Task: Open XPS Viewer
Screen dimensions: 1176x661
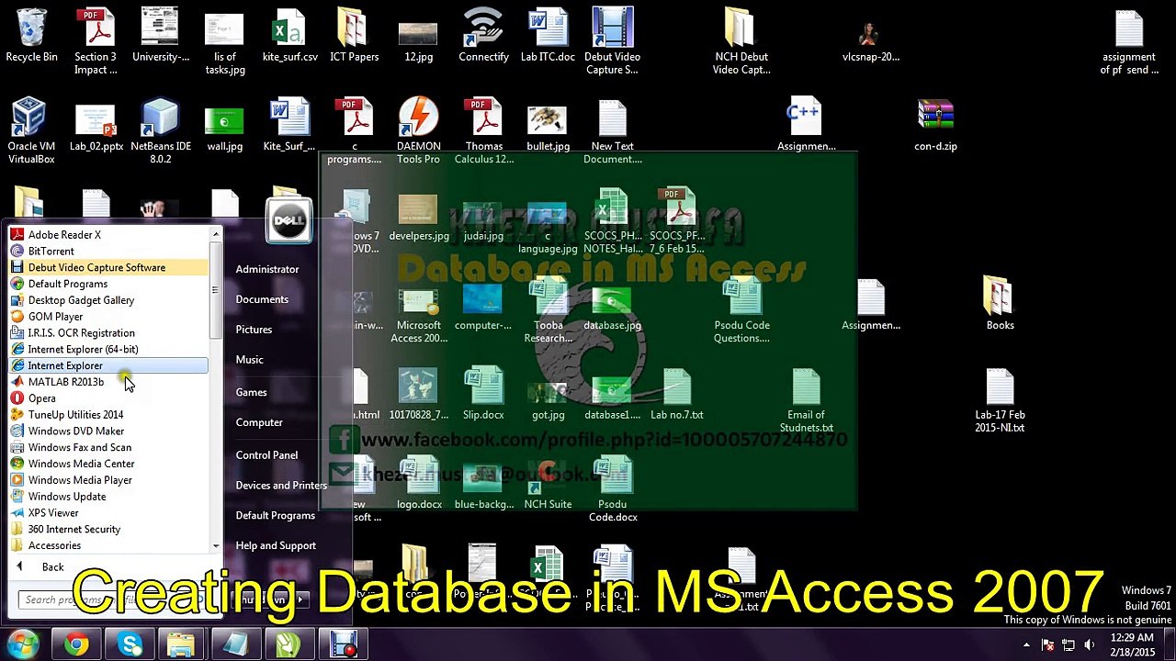Action: (108, 513)
